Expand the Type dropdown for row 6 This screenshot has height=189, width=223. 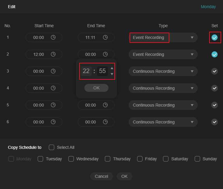(x=163, y=122)
